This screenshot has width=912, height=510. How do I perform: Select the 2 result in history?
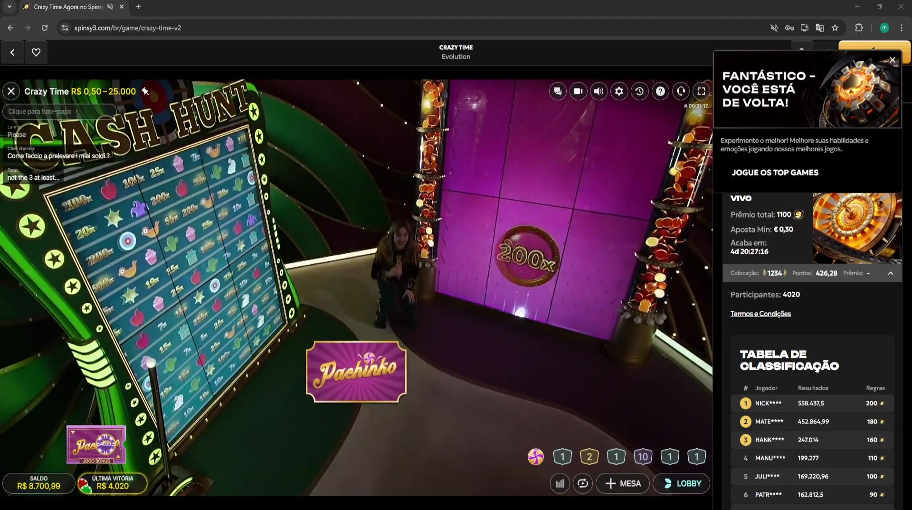[589, 457]
